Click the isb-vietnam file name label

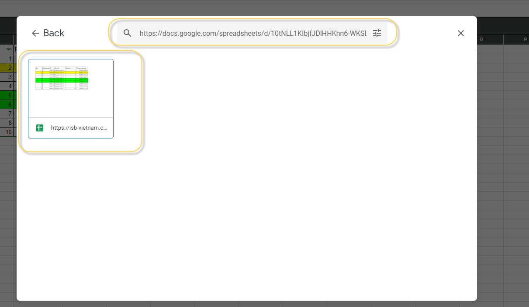coord(79,128)
